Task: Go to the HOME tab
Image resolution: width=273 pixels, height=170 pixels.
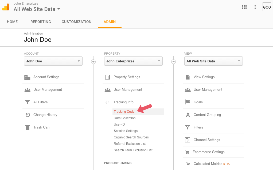Action: click(x=12, y=22)
